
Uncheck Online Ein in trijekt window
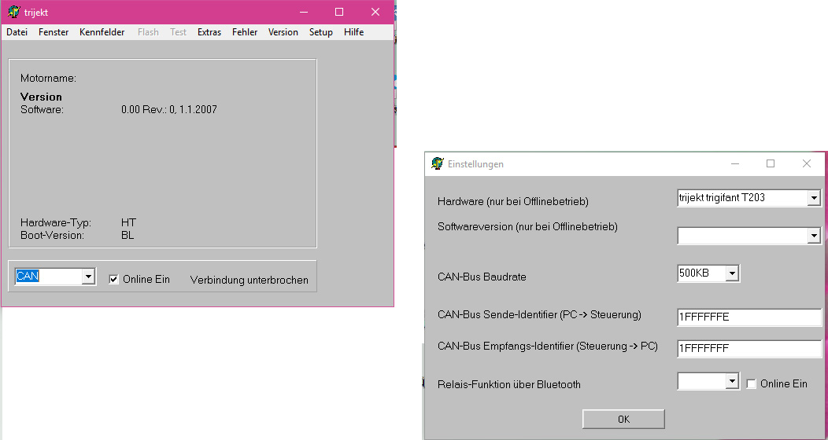click(113, 279)
